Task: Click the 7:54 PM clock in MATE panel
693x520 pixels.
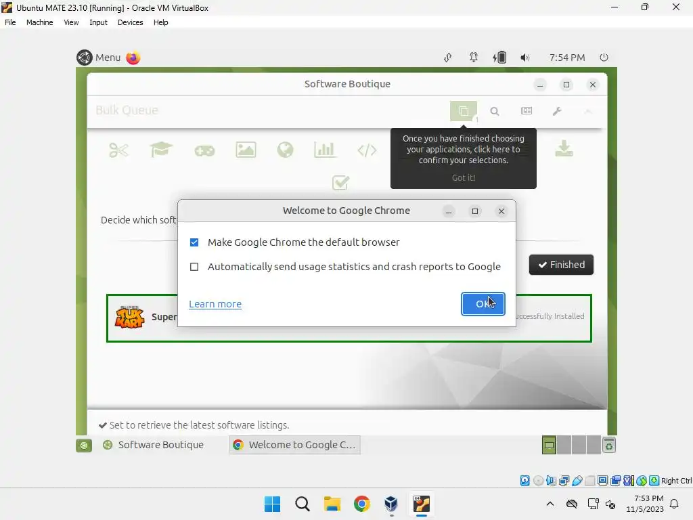Action: click(567, 58)
